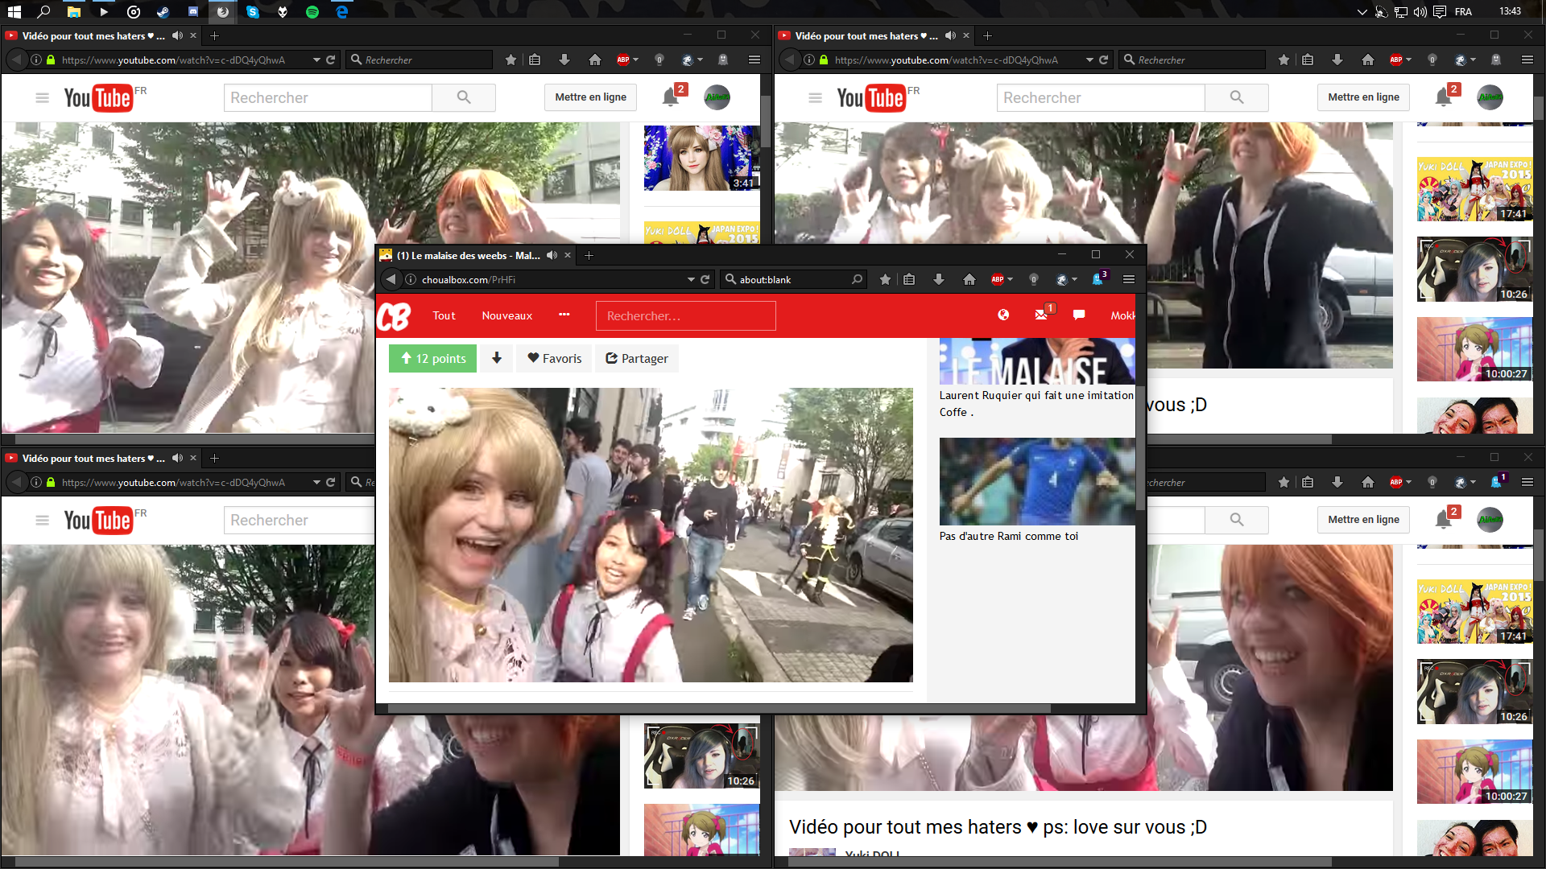The width and height of the screenshot is (1546, 869).
Task: Mute tab audio in the bottom-left YouTube window
Action: (177, 458)
